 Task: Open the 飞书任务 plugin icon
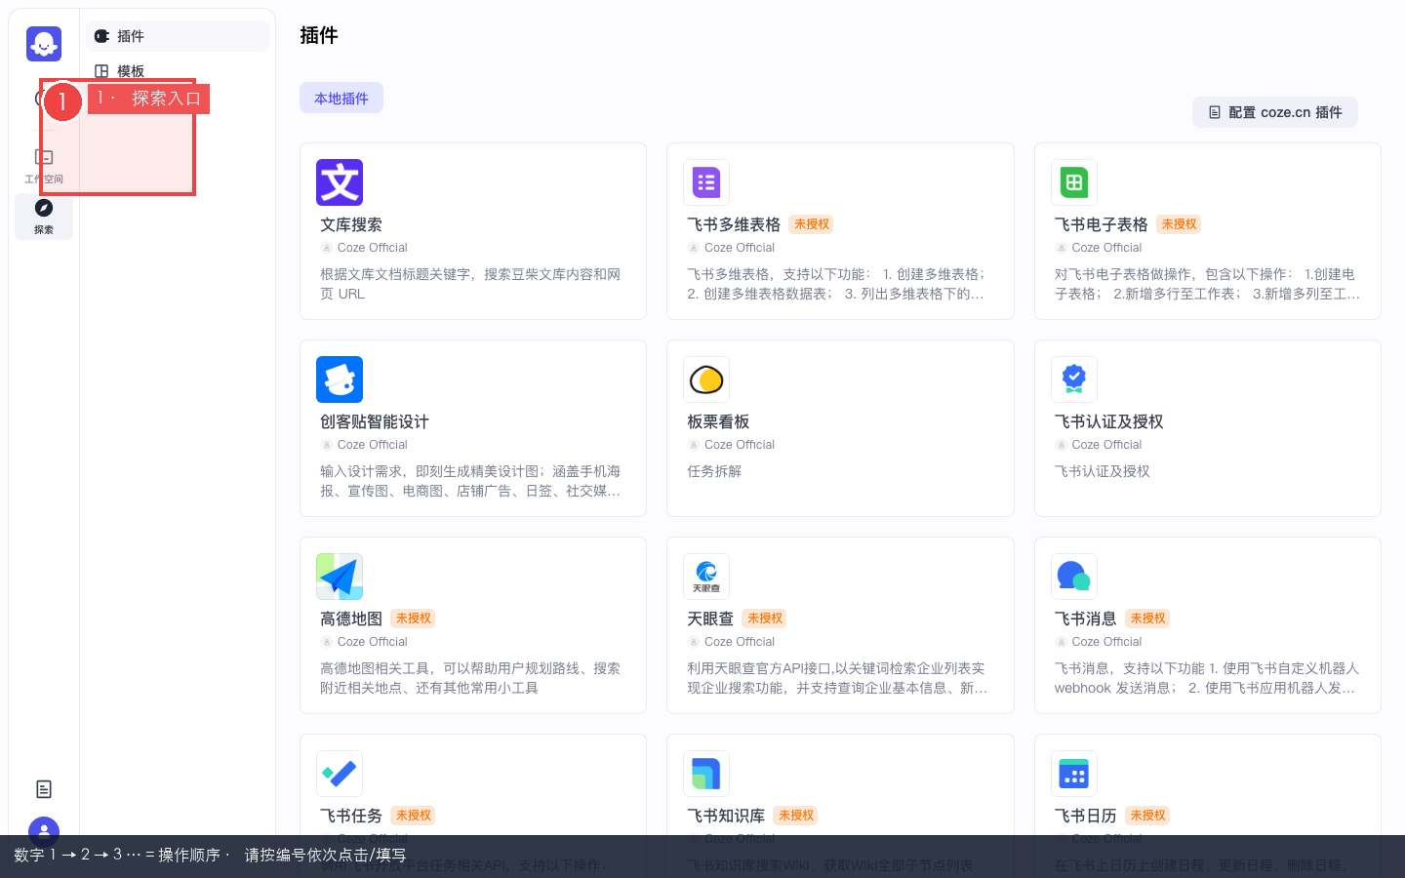340,774
